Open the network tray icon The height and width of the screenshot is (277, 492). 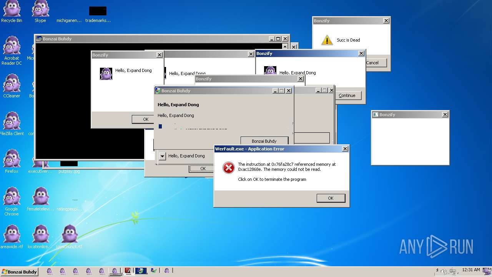pyautogui.click(x=454, y=272)
